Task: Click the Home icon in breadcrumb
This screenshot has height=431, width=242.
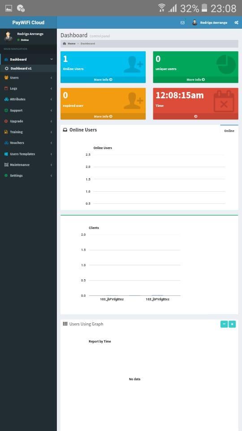Action: click(x=65, y=44)
